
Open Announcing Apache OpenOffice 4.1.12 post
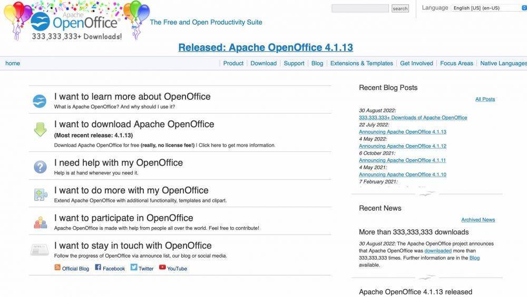(x=403, y=146)
